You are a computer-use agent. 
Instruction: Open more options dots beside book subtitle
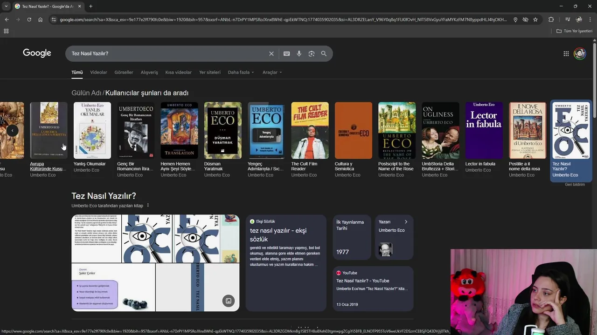(x=148, y=205)
